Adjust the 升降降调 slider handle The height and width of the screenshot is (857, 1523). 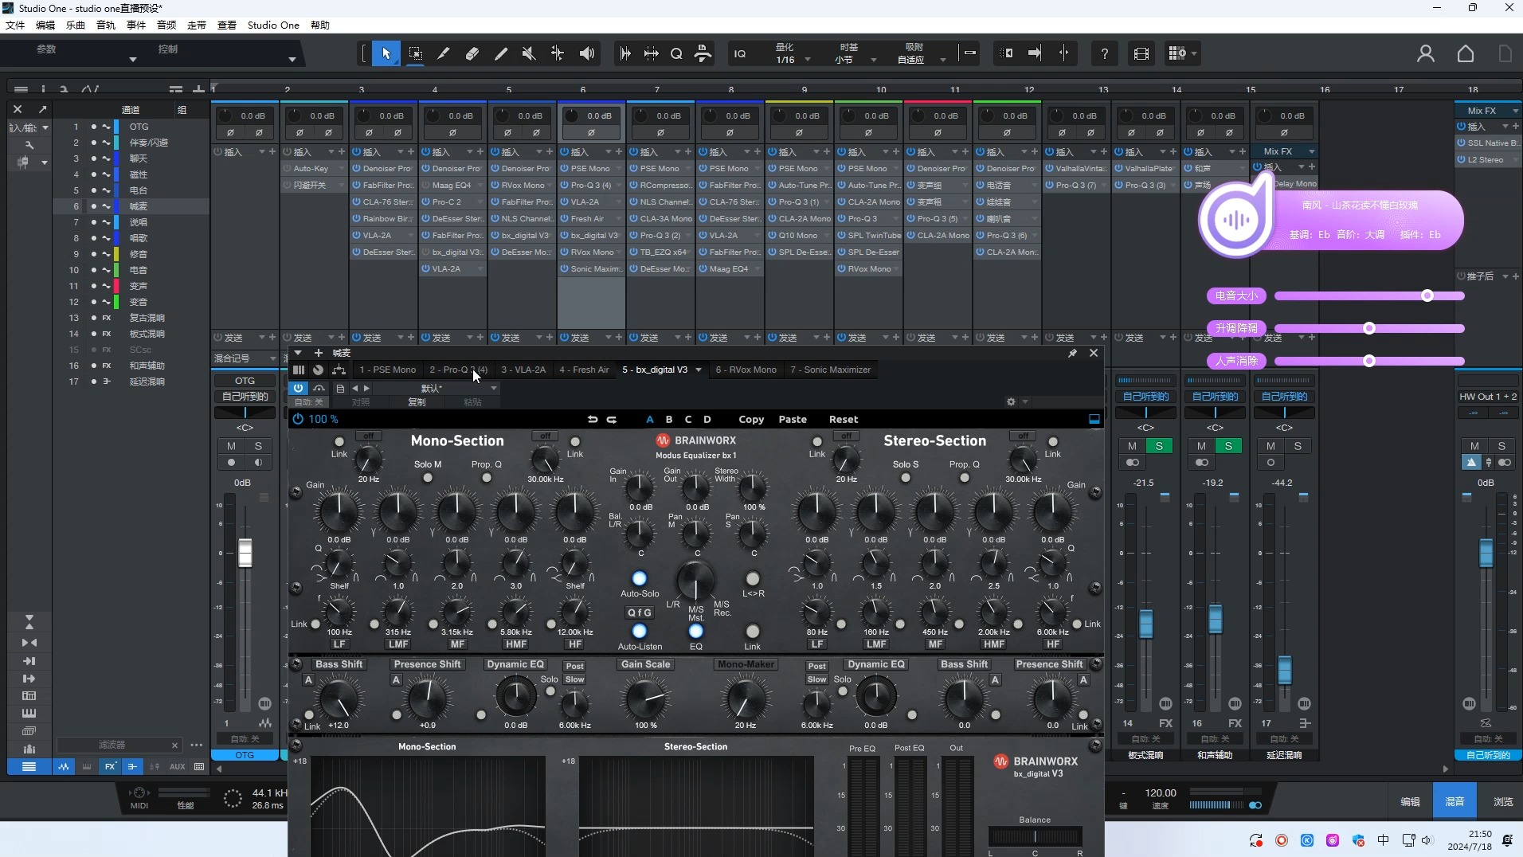pos(1369,328)
